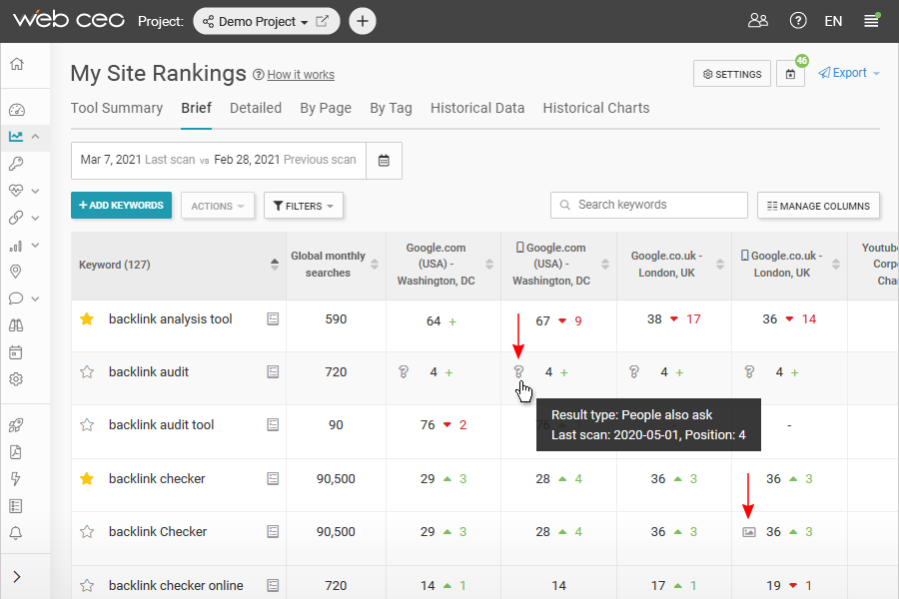This screenshot has height=599, width=899.
Task: Open the Export dropdown menu
Action: (849, 73)
